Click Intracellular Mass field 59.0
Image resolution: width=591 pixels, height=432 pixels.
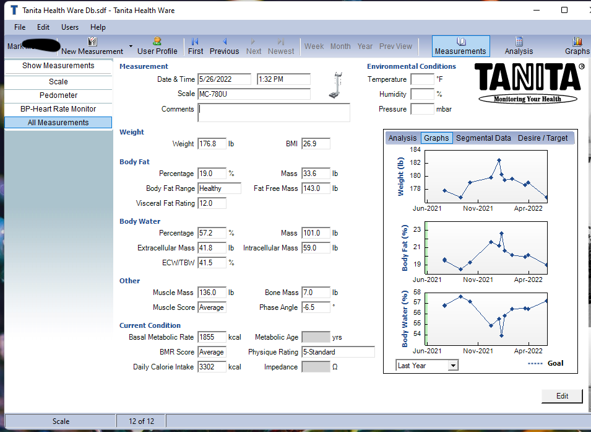coord(316,248)
